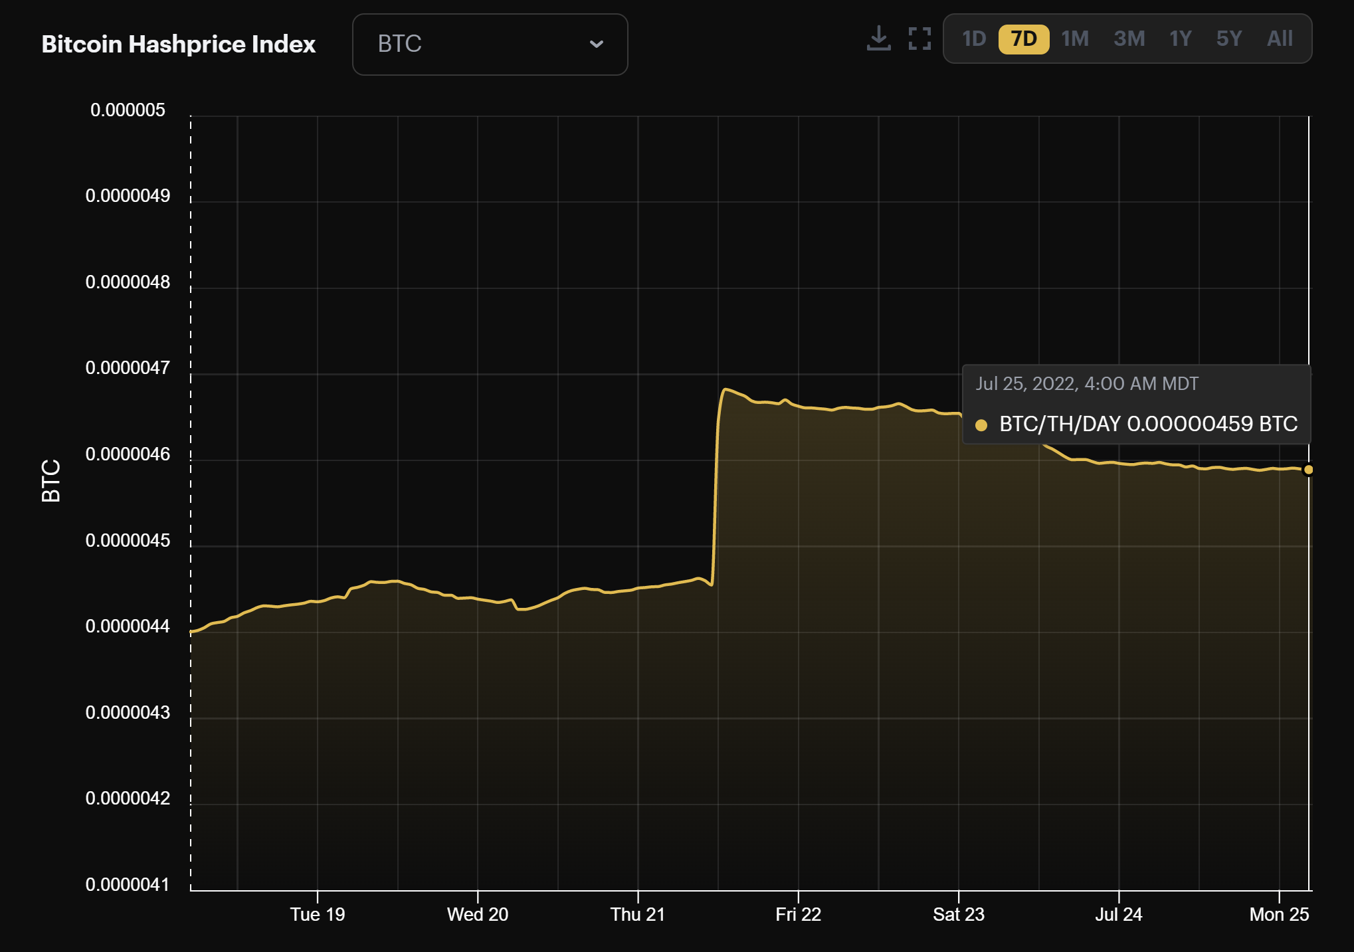Click the yellow BTC/TH/DAY legend dot in tooltip
The image size is (1354, 952).
coord(983,423)
